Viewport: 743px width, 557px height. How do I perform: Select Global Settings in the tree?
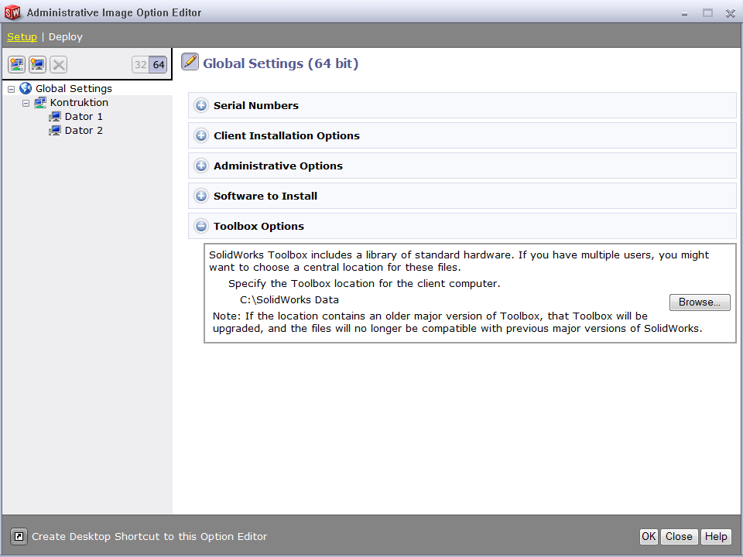74,88
